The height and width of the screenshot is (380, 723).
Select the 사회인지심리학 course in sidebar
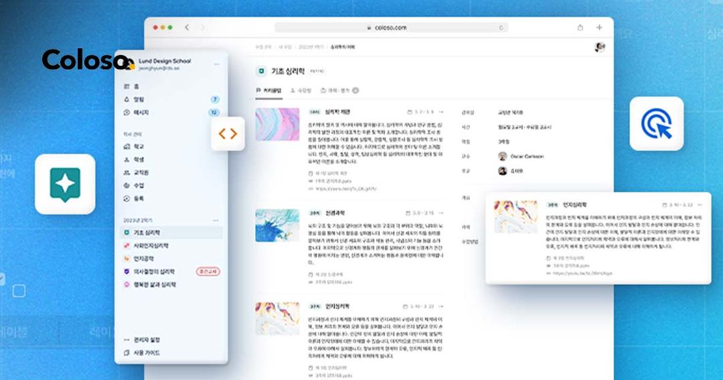(171, 246)
